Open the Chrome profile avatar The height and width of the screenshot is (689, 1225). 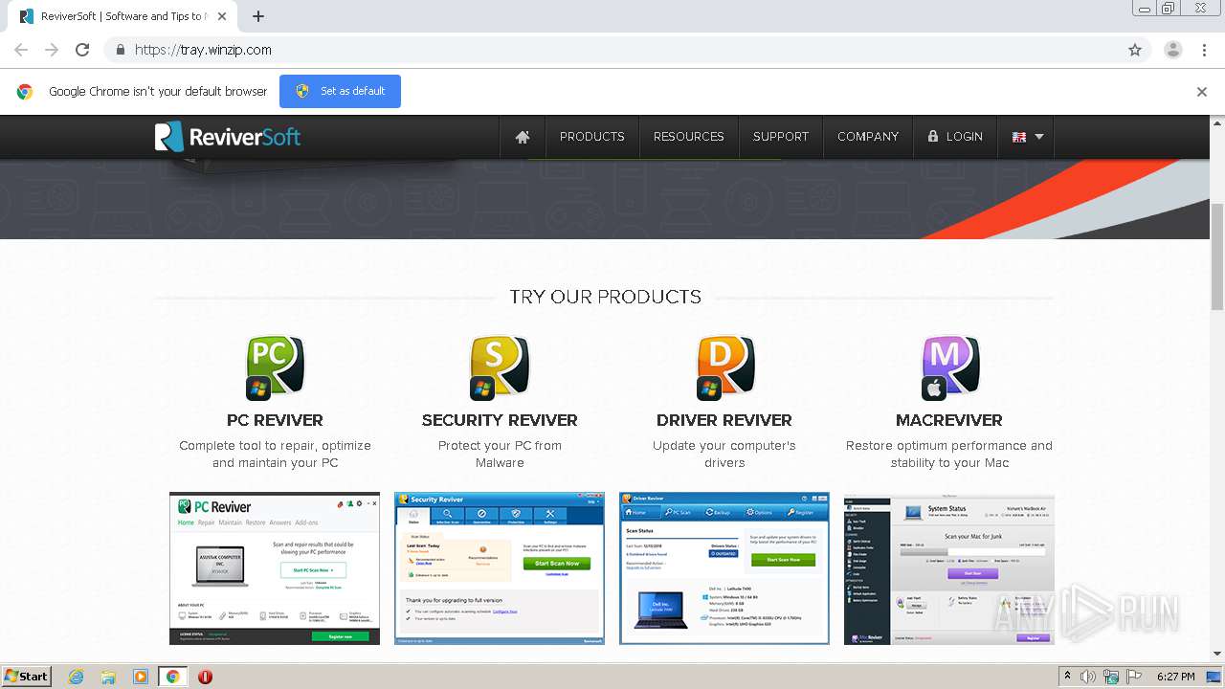click(1172, 50)
